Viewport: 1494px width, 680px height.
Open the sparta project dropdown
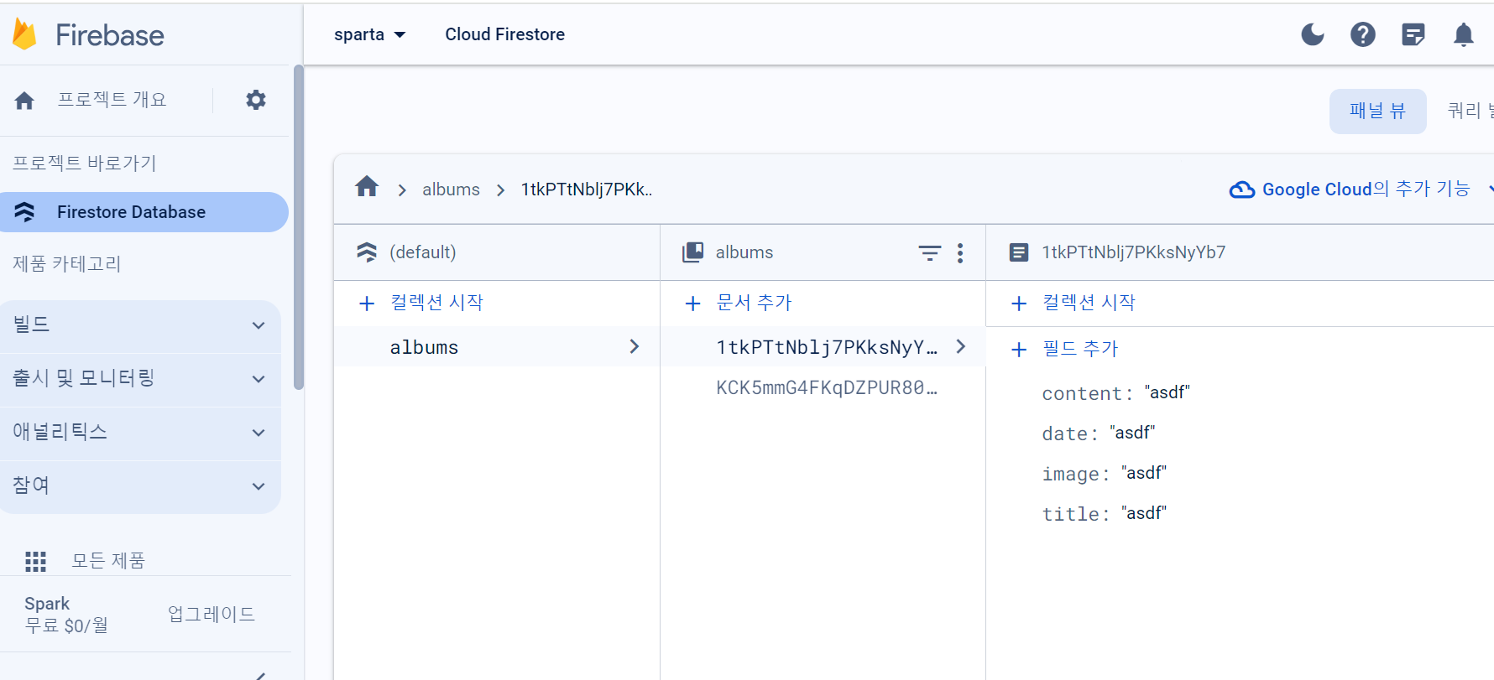tap(370, 34)
